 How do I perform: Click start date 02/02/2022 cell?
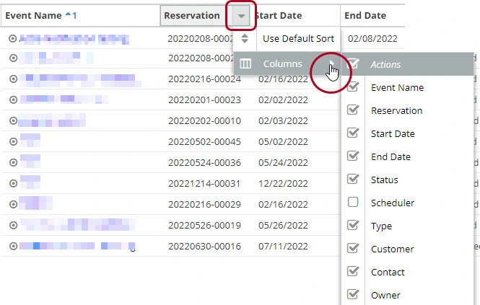click(x=283, y=100)
